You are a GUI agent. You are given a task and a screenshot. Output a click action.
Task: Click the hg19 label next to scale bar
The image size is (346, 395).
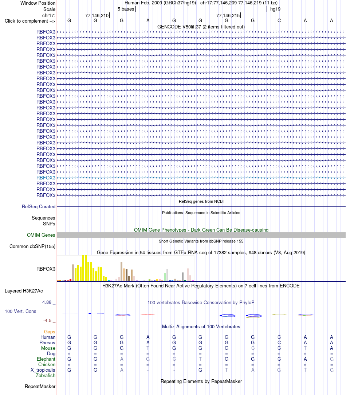[275, 9]
